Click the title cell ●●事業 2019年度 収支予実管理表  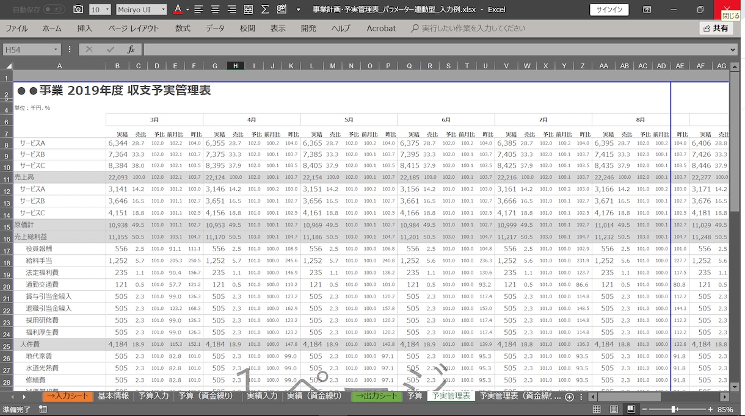point(114,90)
